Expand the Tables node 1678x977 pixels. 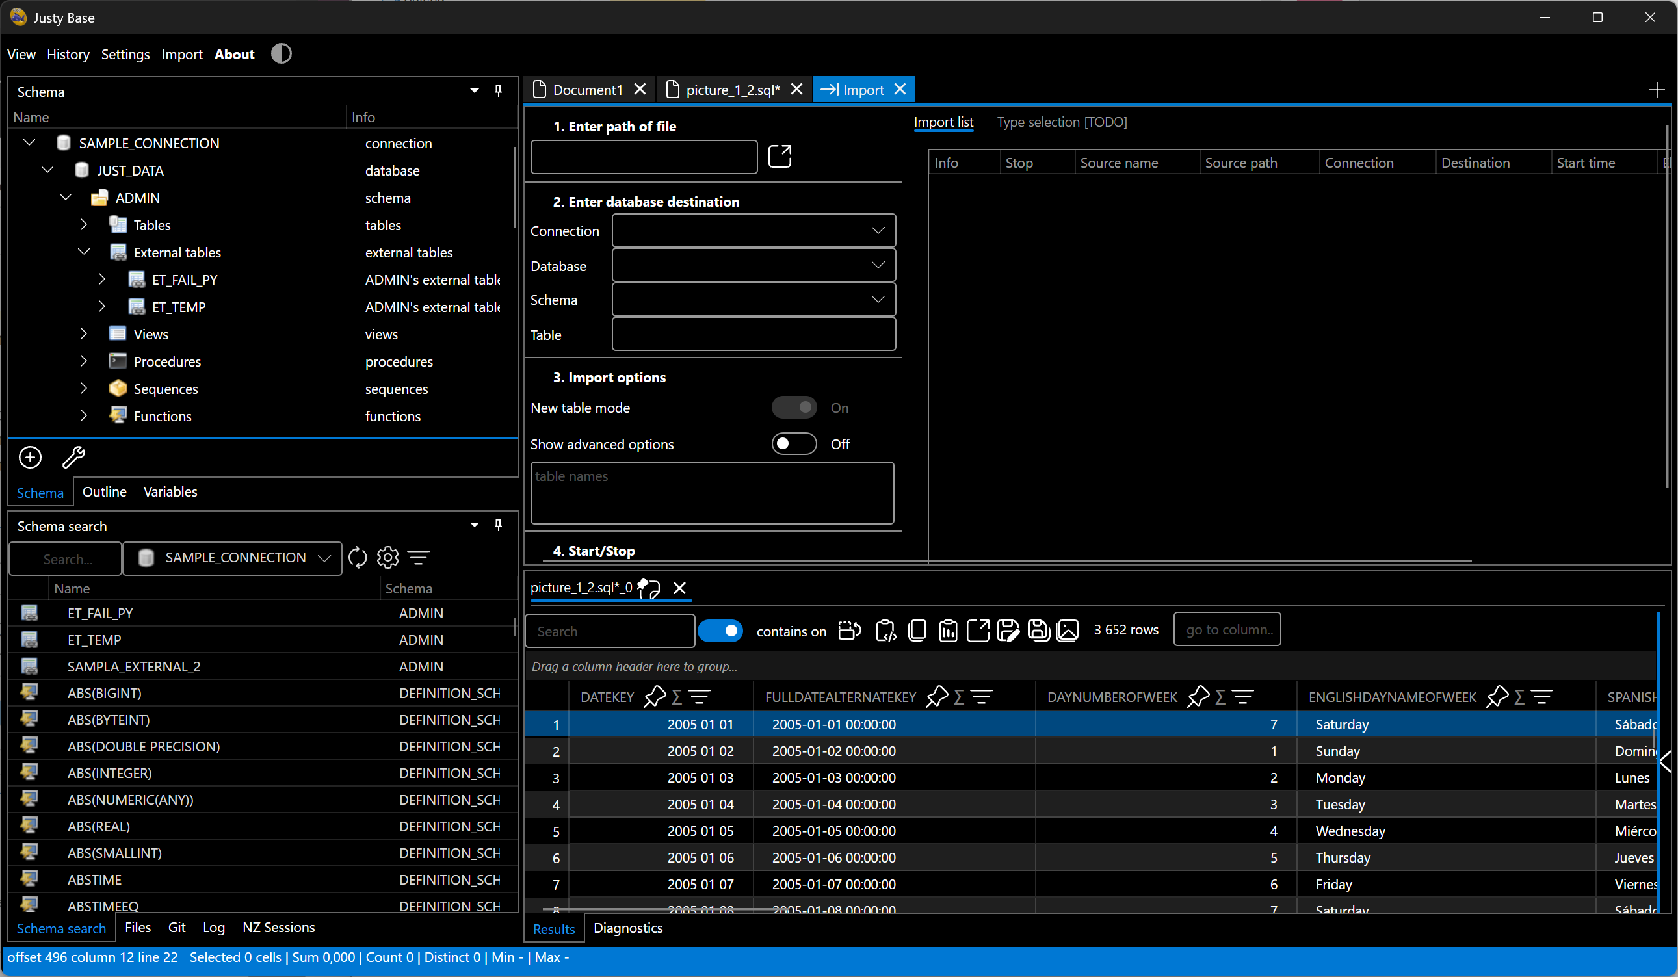pyautogui.click(x=83, y=224)
